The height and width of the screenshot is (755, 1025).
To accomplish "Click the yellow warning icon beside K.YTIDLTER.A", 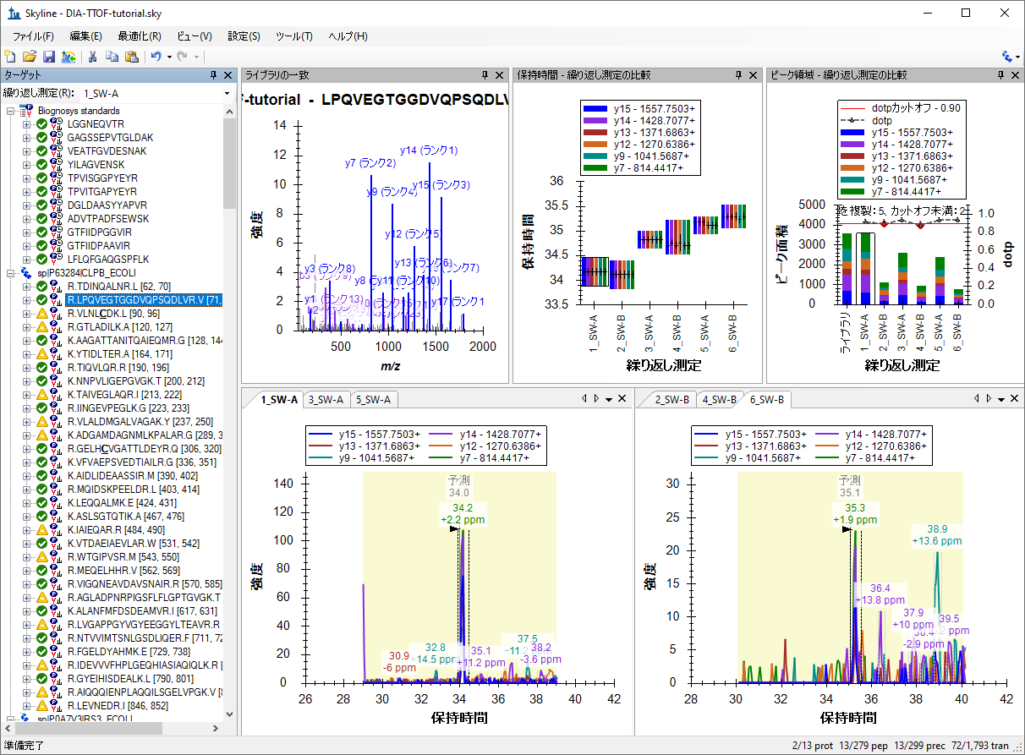I will coord(41,354).
